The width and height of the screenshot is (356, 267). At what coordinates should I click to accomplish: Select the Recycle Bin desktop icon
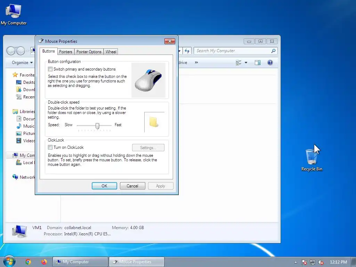(x=311, y=159)
